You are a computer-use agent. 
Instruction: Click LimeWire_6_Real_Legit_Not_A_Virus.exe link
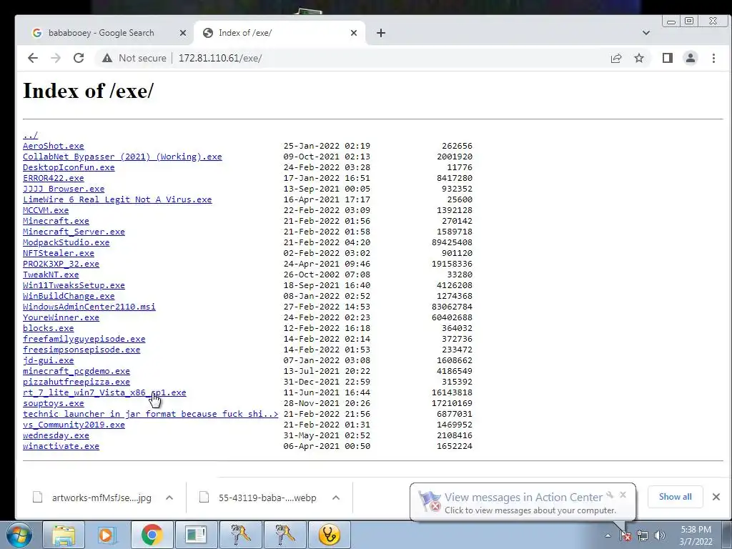(x=117, y=200)
